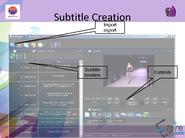Click the video position slider handle
This screenshot has height=138, width=185.
[x=97, y=94]
